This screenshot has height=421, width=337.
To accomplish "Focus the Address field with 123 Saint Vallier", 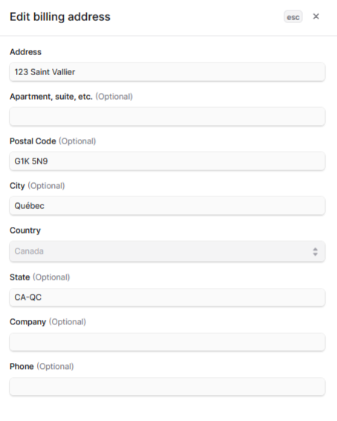I will (x=167, y=72).
